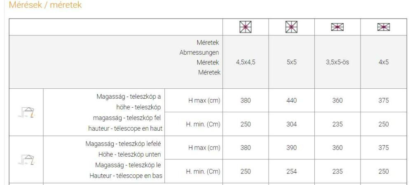Click the telescope-up height diagram icon
Screen dimensions: 412x185
[26, 112]
